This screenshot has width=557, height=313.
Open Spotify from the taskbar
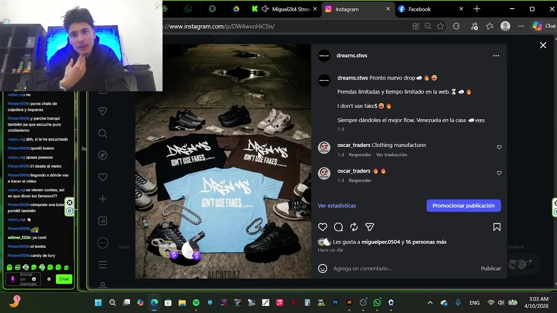point(196,303)
